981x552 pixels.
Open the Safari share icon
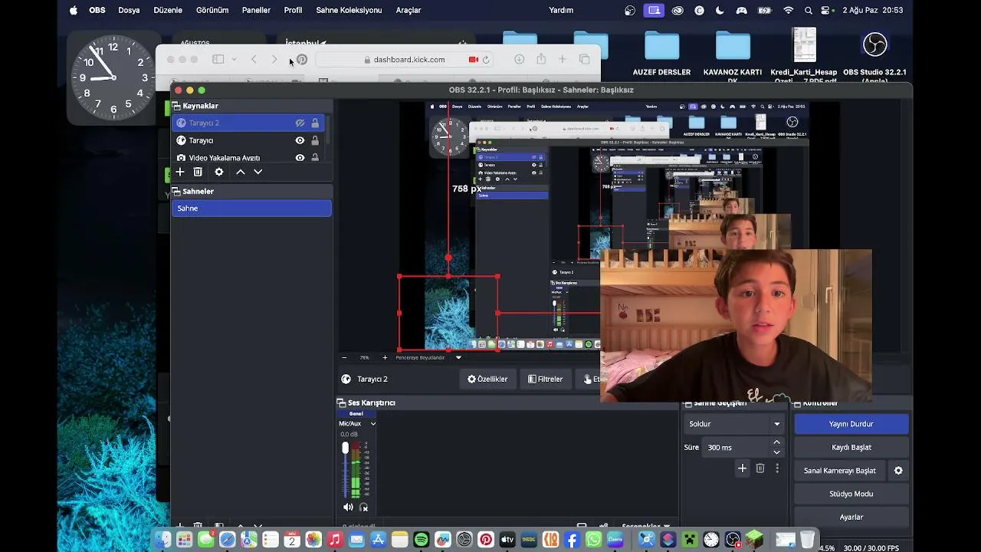(541, 59)
